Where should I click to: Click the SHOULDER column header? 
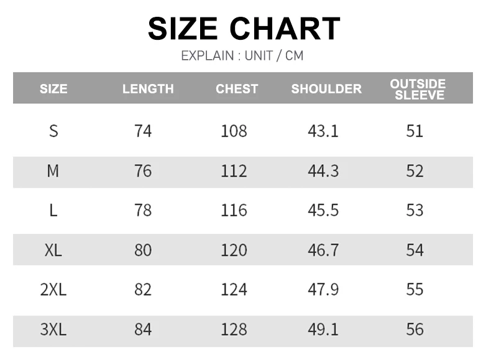pos(326,88)
